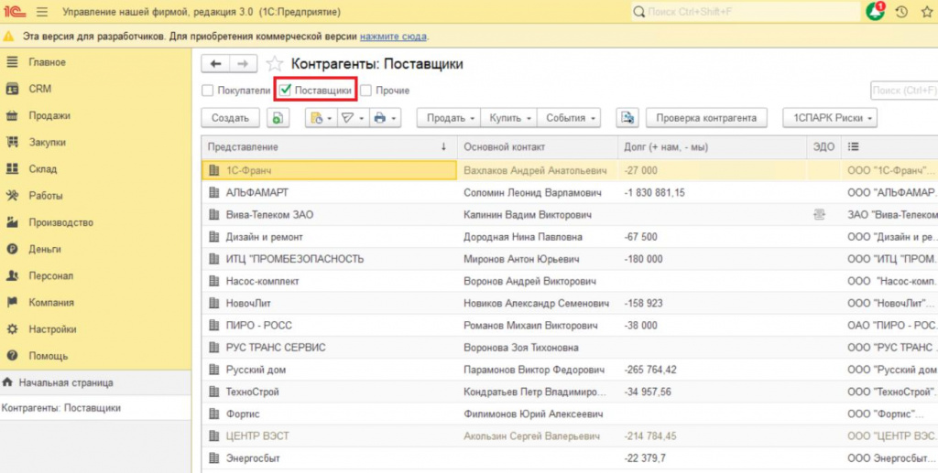Viewport: 938px width, 473px height.
Task: Open the hamburger main menu icon
Action: [42, 12]
